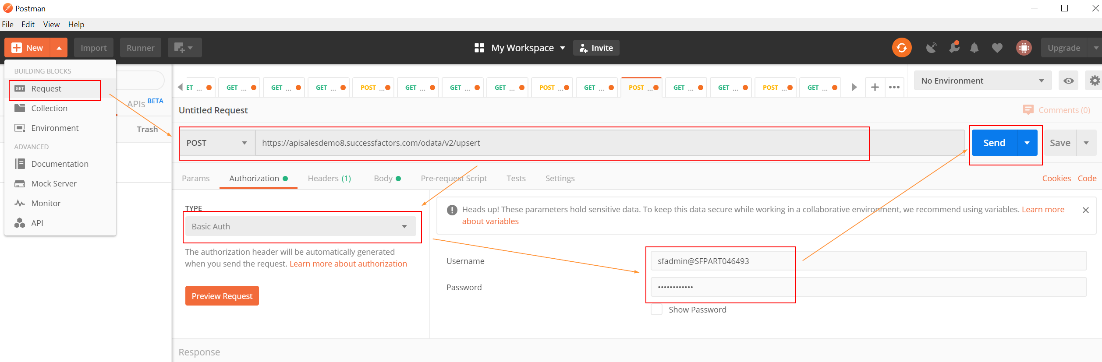The width and height of the screenshot is (1102, 362).
Task: Switch to the Pre-request Script tab
Action: tap(454, 179)
